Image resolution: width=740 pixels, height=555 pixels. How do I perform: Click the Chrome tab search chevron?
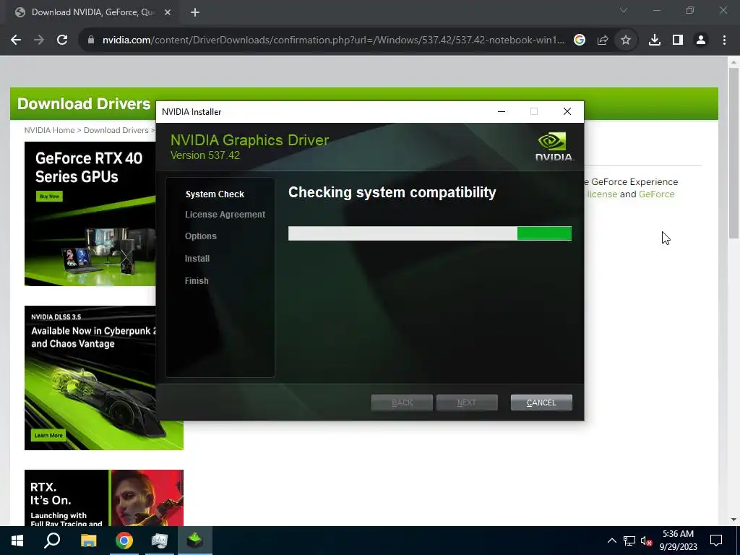point(624,10)
